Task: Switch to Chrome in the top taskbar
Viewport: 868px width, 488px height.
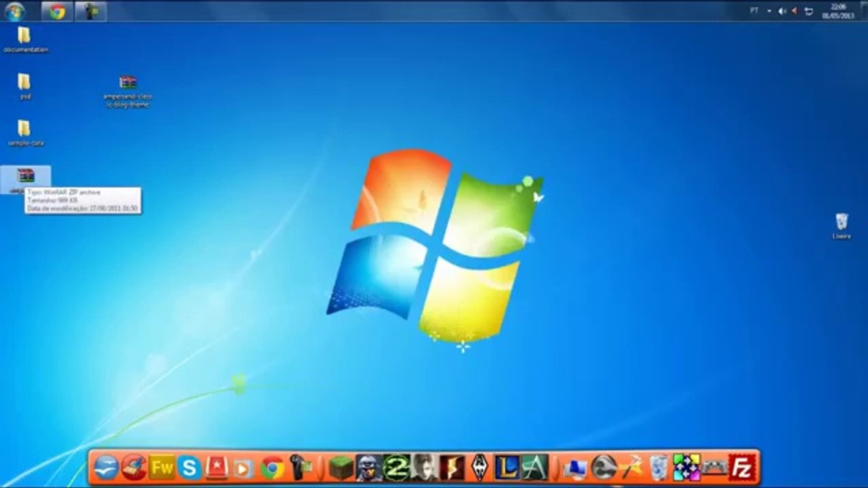Action: tap(57, 11)
